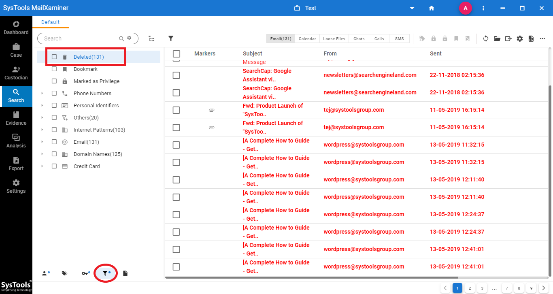Open the Custodian section
Viewport: 553px width, 294px height.
tap(16, 73)
